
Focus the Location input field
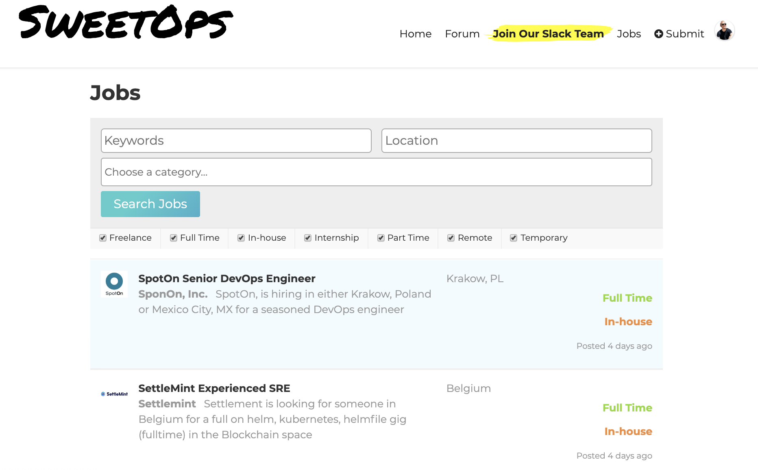click(516, 141)
